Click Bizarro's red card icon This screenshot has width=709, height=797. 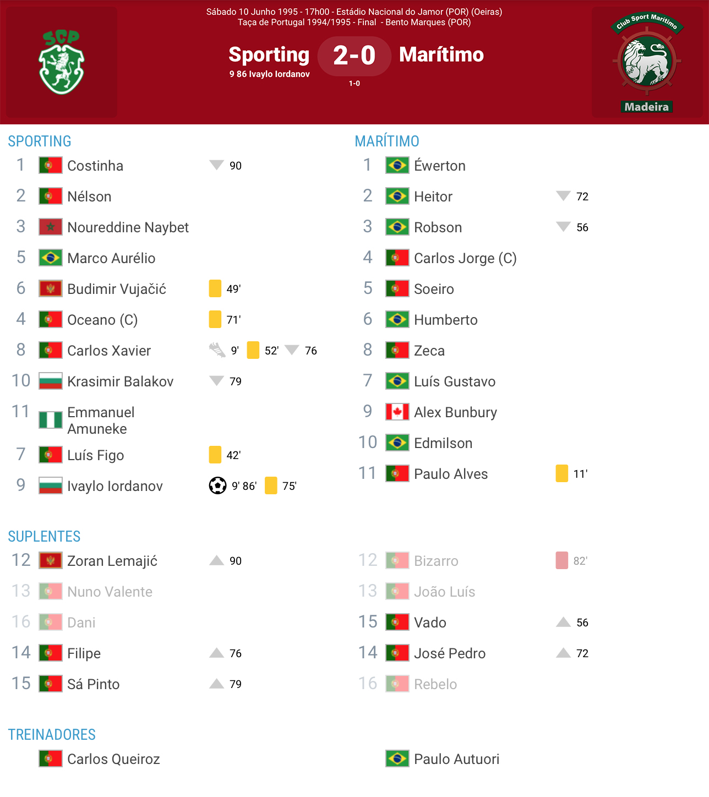[x=562, y=560]
